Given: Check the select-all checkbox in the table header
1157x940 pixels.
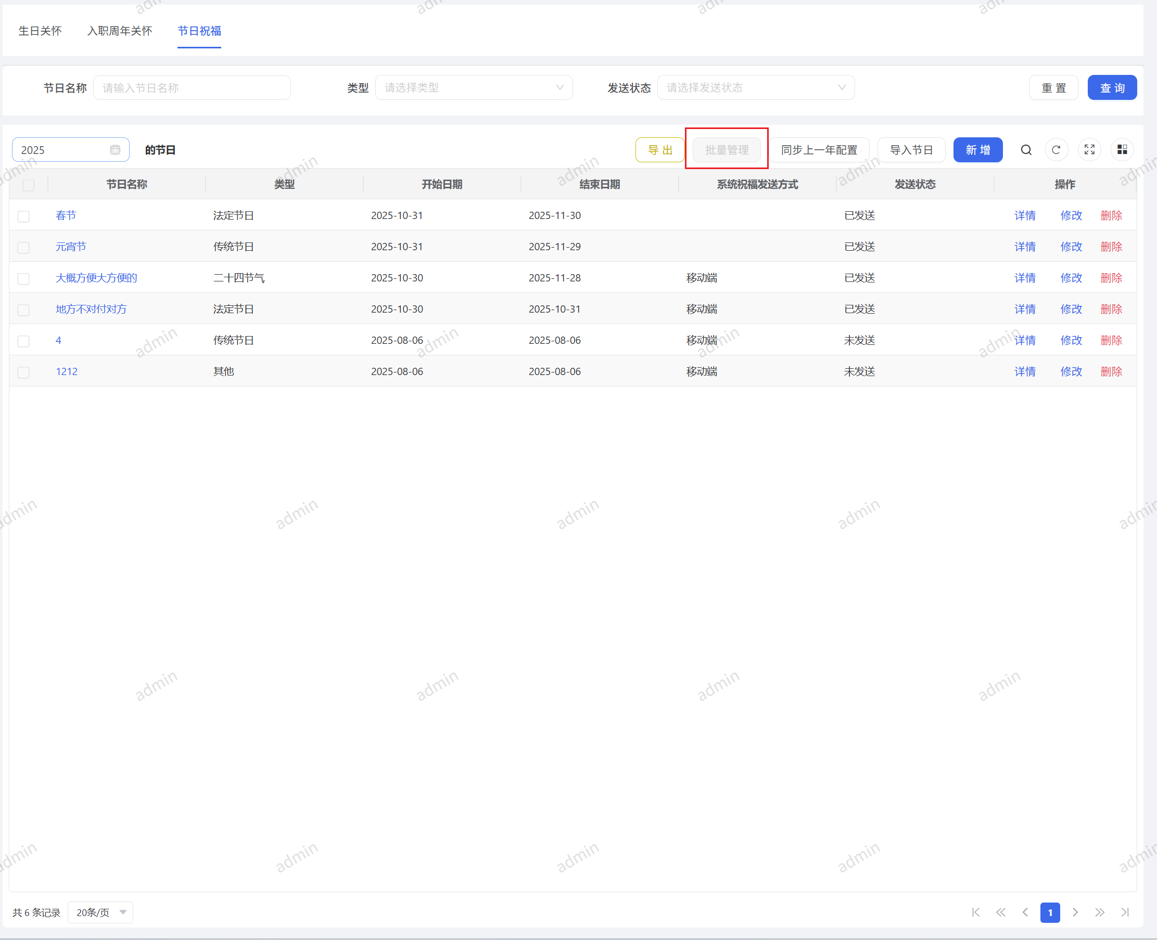Looking at the screenshot, I should [29, 185].
